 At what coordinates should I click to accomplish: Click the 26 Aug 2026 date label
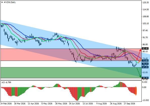pos(116,104)
